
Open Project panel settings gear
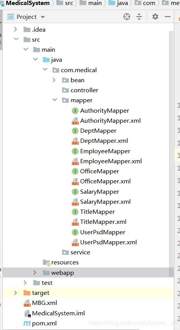click(155, 17)
